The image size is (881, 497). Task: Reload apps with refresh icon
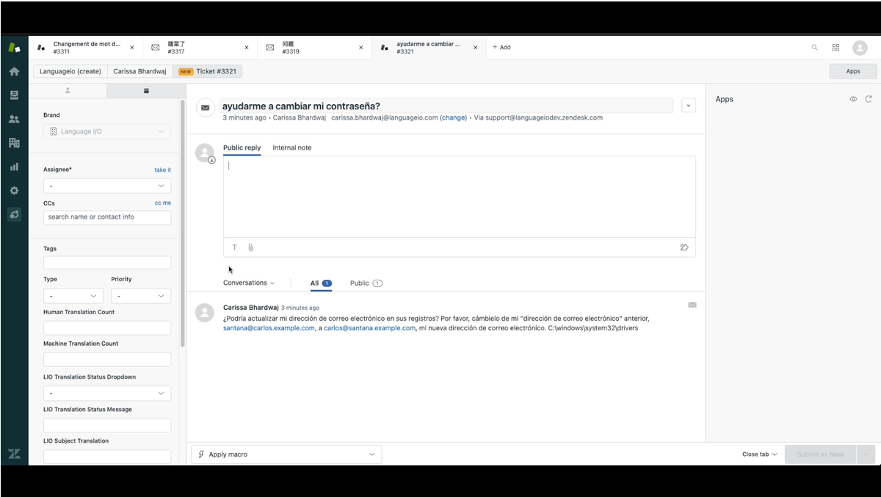coord(869,99)
